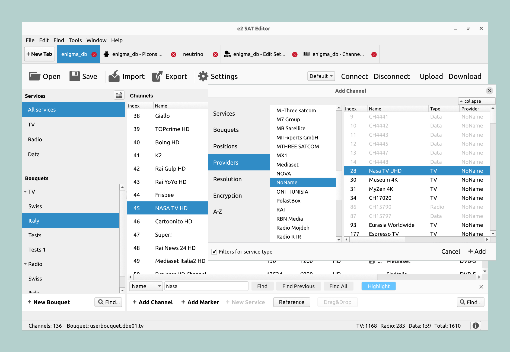510x352 pixels.
Task: Toggle the Highlight search option
Action: [378, 286]
